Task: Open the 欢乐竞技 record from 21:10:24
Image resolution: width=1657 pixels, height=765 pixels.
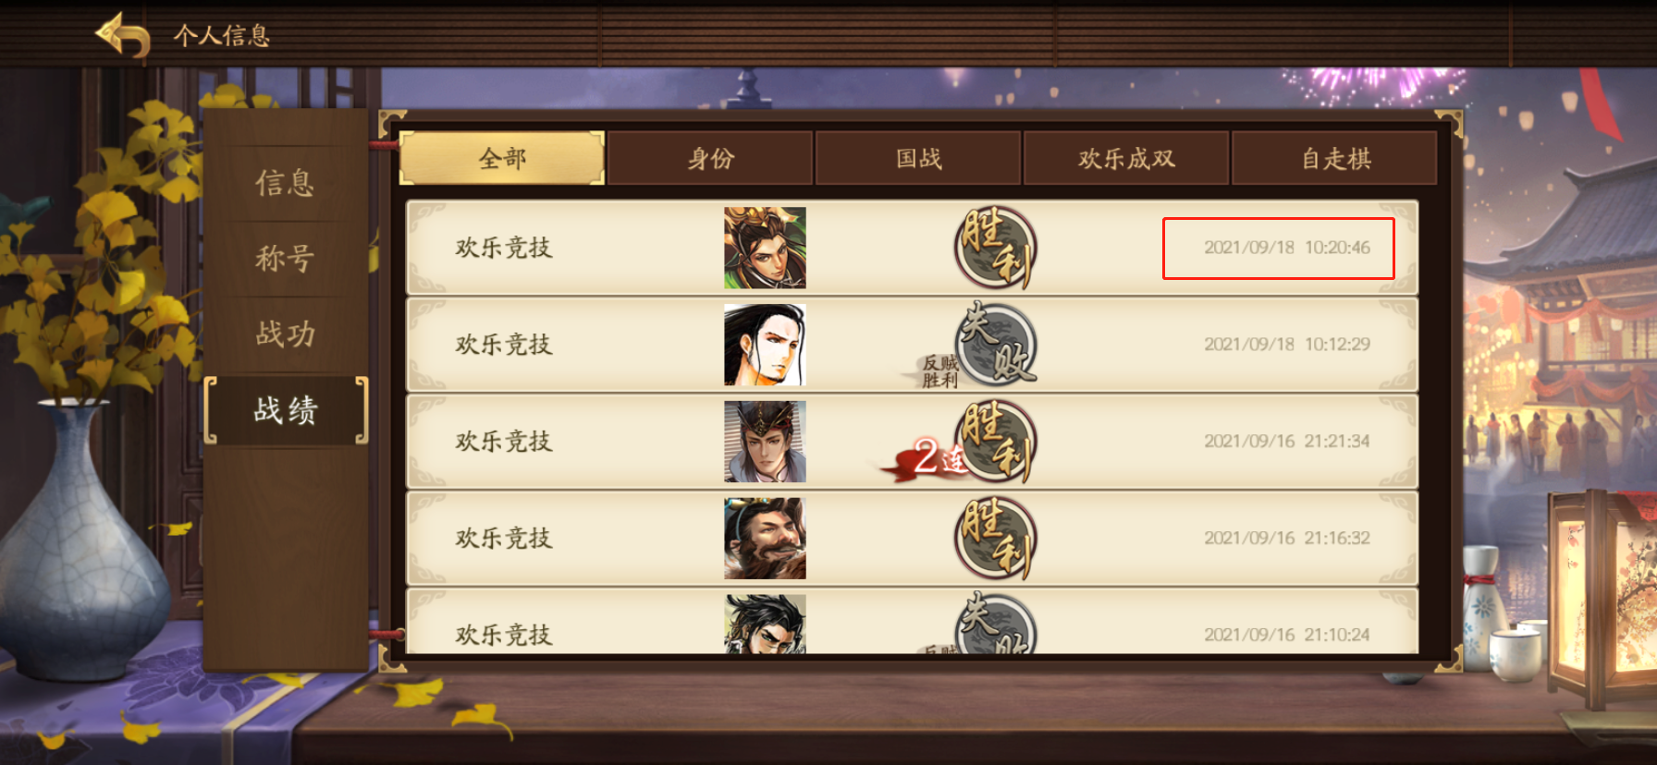Action: 912,623
